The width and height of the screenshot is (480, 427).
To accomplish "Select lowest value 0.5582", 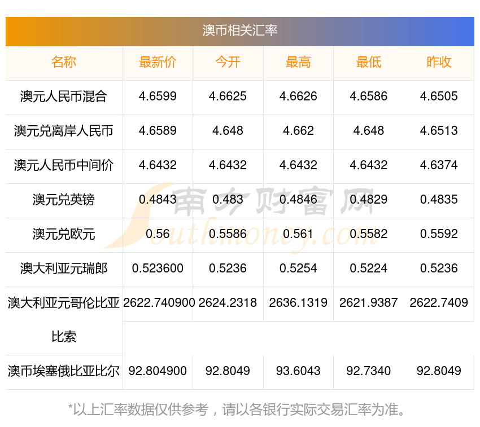I will tap(369, 234).
